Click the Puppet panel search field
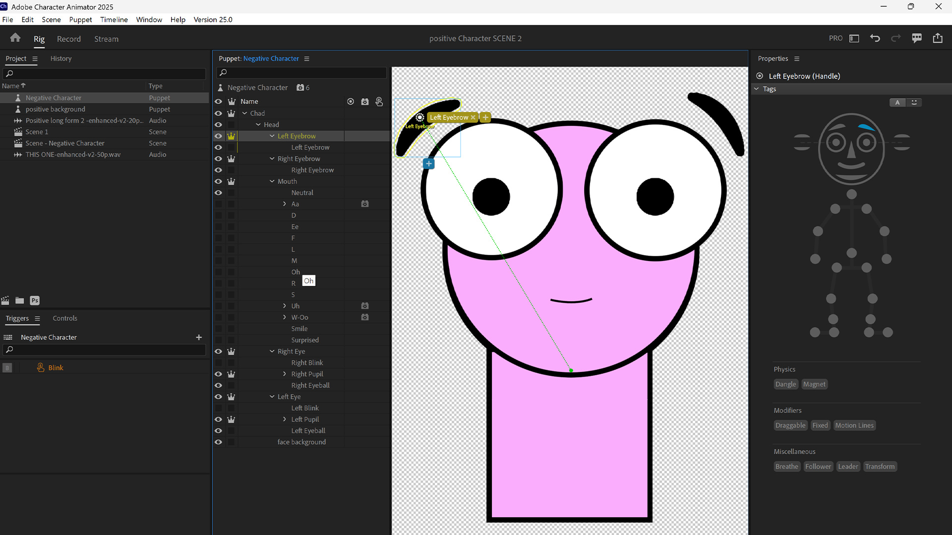952x535 pixels. [301, 72]
